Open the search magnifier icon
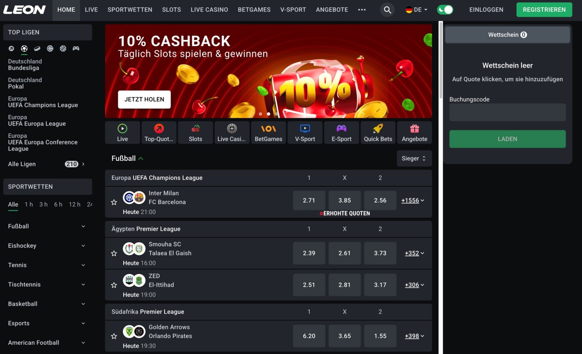The height and width of the screenshot is (354, 582). 387,10
